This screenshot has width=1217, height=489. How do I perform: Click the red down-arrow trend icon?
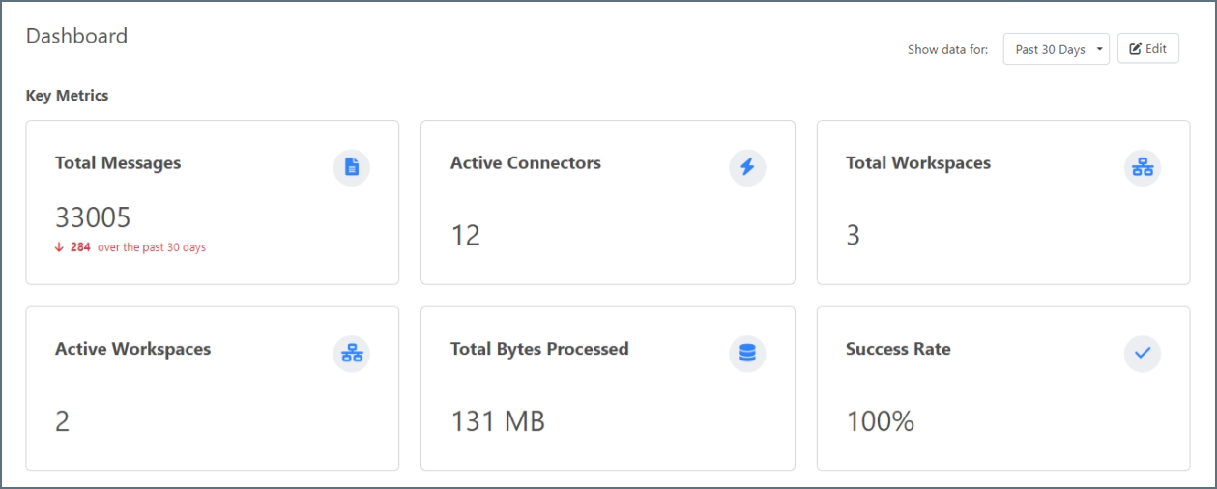(60, 247)
